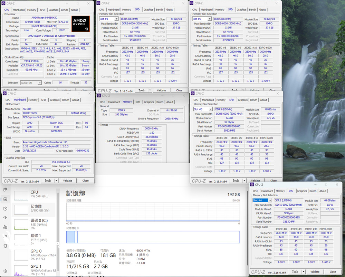Open the Slot #3 memory slot dropdown
The height and width of the screenshot is (277, 345).
[x=211, y=109]
